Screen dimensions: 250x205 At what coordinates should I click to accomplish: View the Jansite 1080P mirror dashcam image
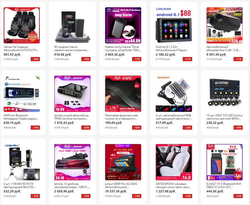pyautogui.click(x=72, y=162)
